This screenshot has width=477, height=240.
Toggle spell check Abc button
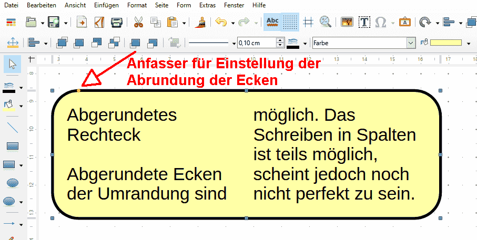click(273, 22)
